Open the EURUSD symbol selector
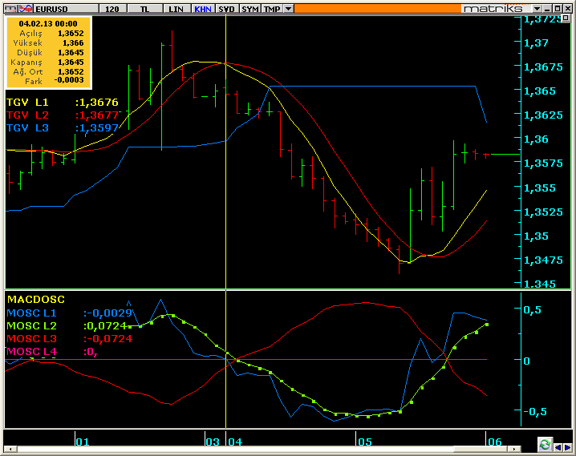Screen dimensions: 576x456 point(66,9)
